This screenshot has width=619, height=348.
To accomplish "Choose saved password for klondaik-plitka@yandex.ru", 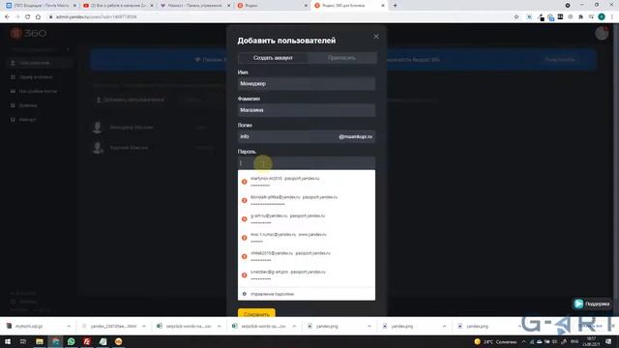I will point(307,200).
